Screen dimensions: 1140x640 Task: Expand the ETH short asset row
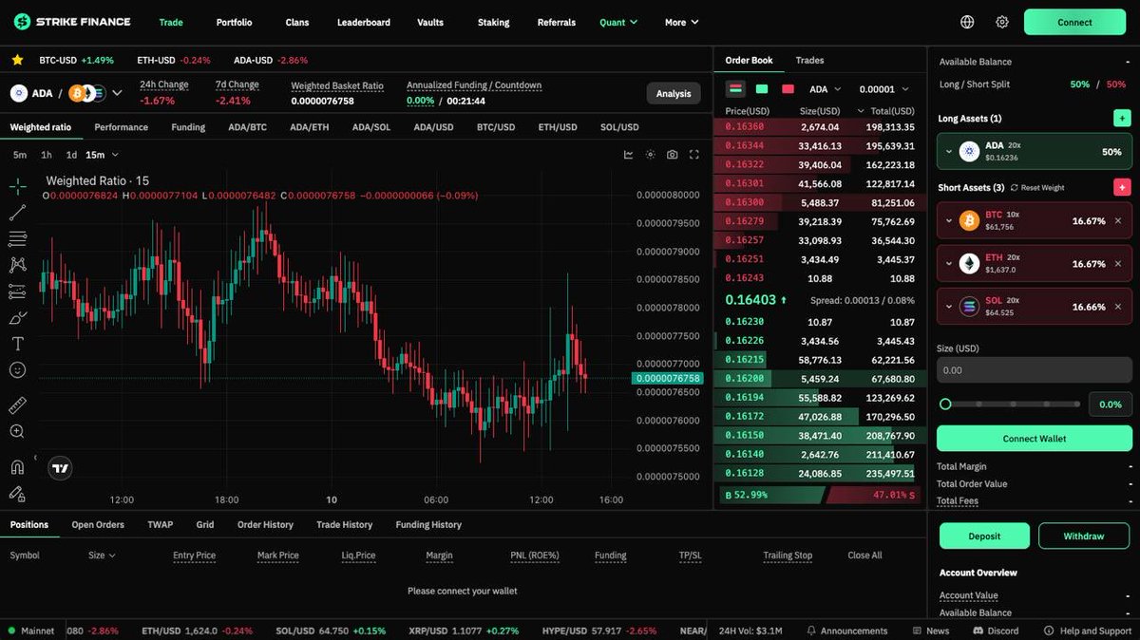pyautogui.click(x=948, y=263)
